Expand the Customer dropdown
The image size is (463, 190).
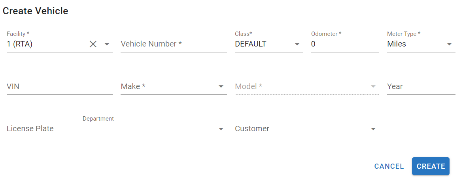[373, 129]
